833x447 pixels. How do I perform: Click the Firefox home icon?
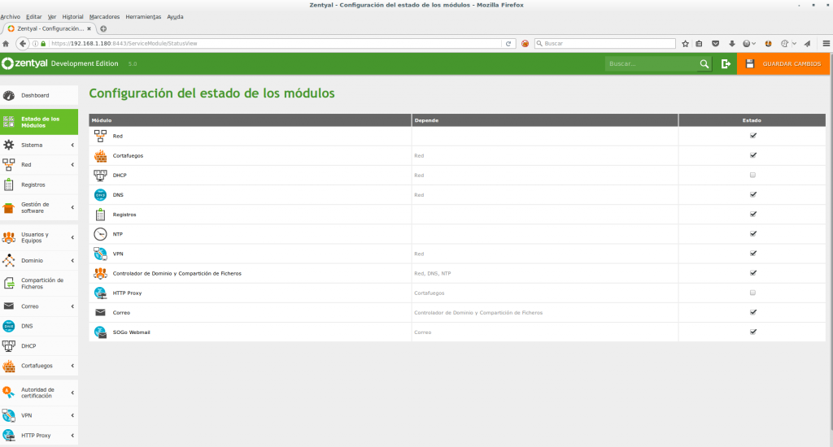pyautogui.click(x=6, y=44)
